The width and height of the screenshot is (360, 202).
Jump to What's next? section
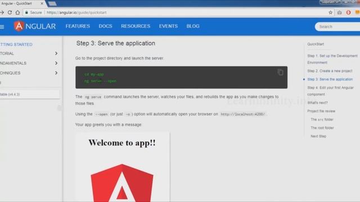click(x=317, y=103)
